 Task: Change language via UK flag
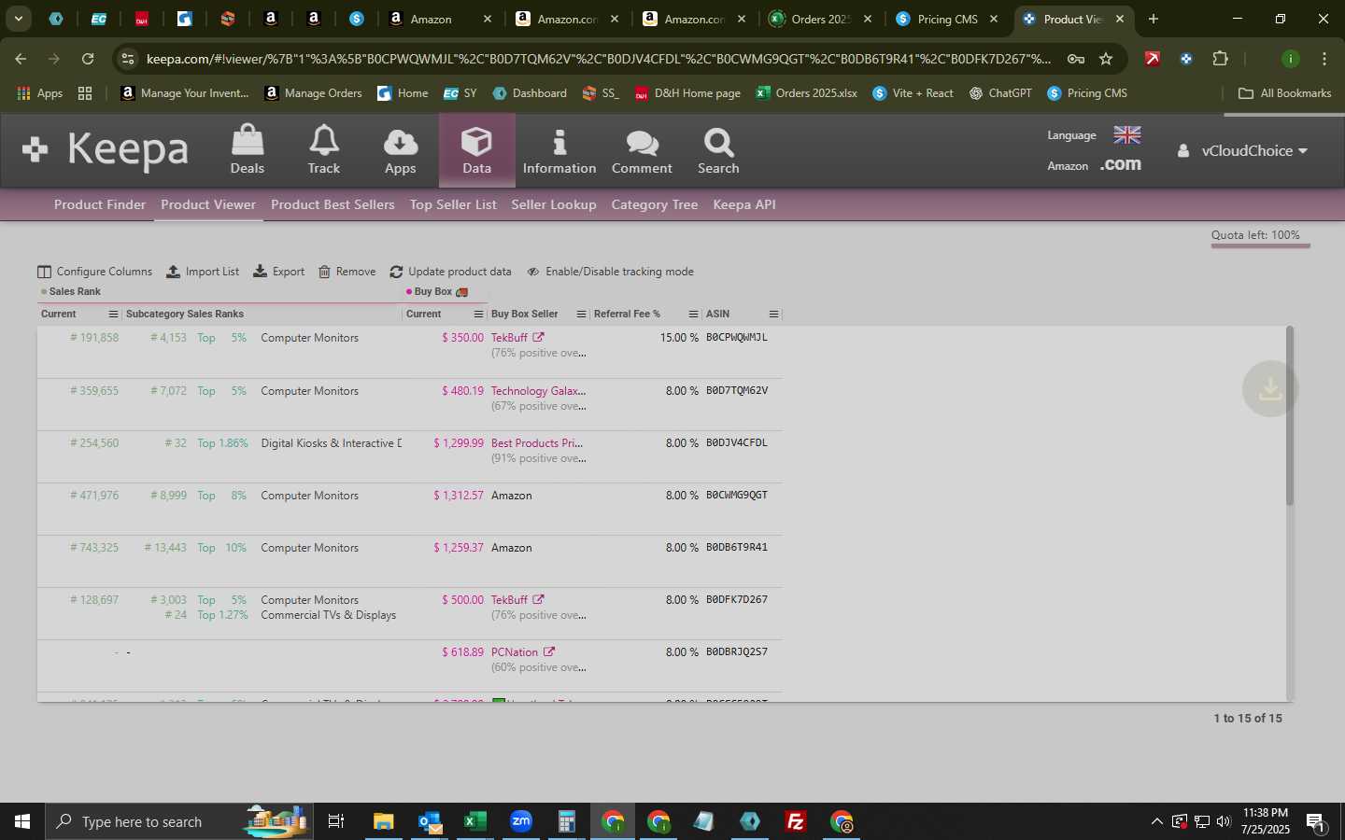pos(1127,135)
